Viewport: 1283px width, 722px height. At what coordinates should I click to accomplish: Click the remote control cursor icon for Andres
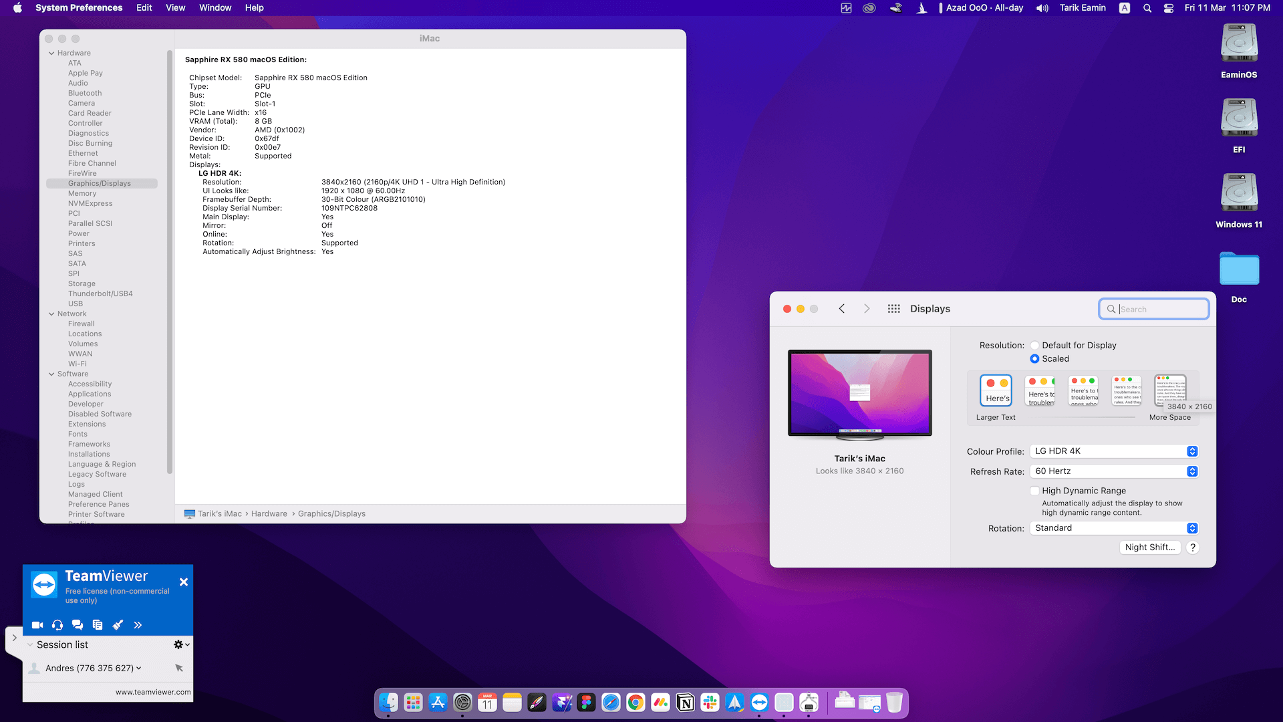(179, 668)
